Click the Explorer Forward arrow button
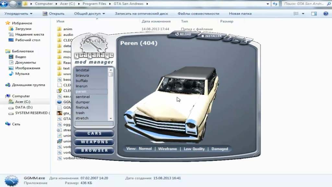332x187 pixels. pyautogui.click(x=13, y=4)
